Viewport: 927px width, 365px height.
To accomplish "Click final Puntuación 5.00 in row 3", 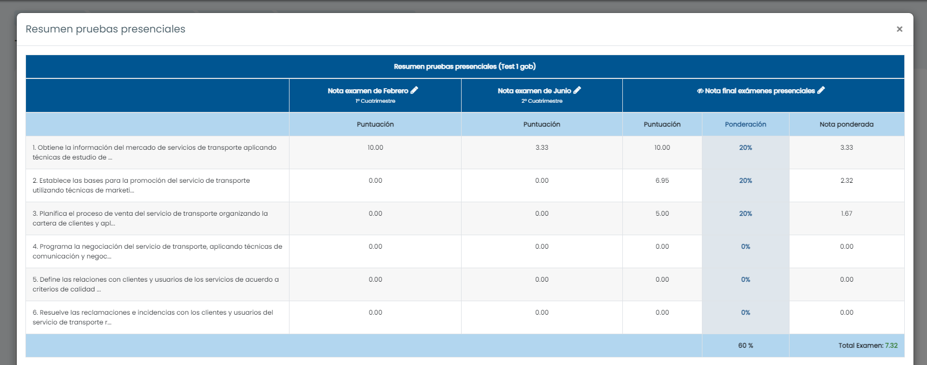I will tap(662, 214).
